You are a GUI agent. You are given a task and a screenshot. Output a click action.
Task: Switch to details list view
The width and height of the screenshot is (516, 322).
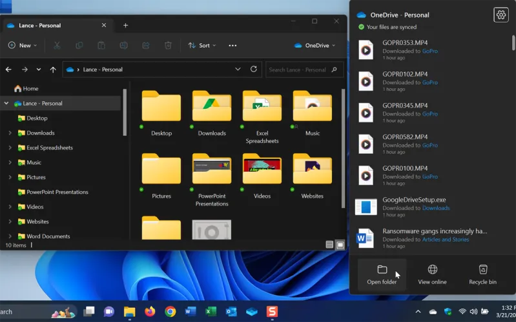click(330, 245)
